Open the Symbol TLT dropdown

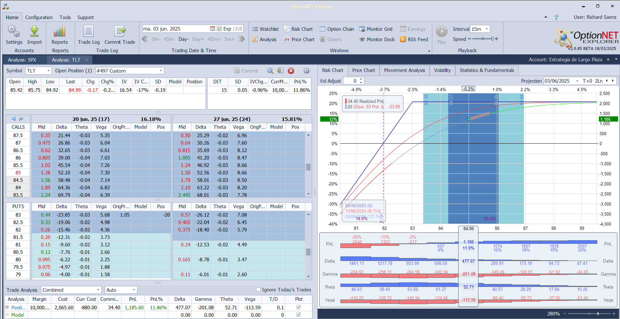(49, 71)
